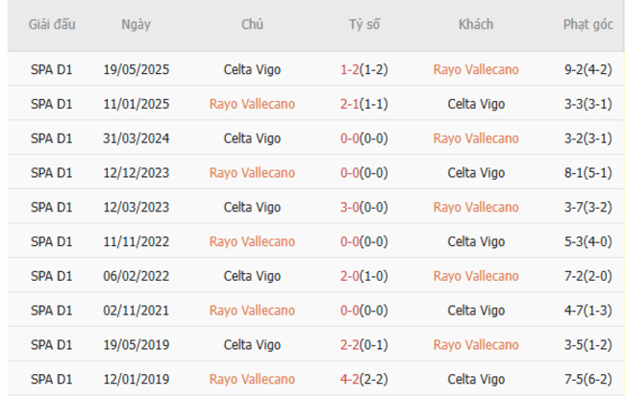Click the 2-2 score on 19/05/2019

(x=350, y=344)
